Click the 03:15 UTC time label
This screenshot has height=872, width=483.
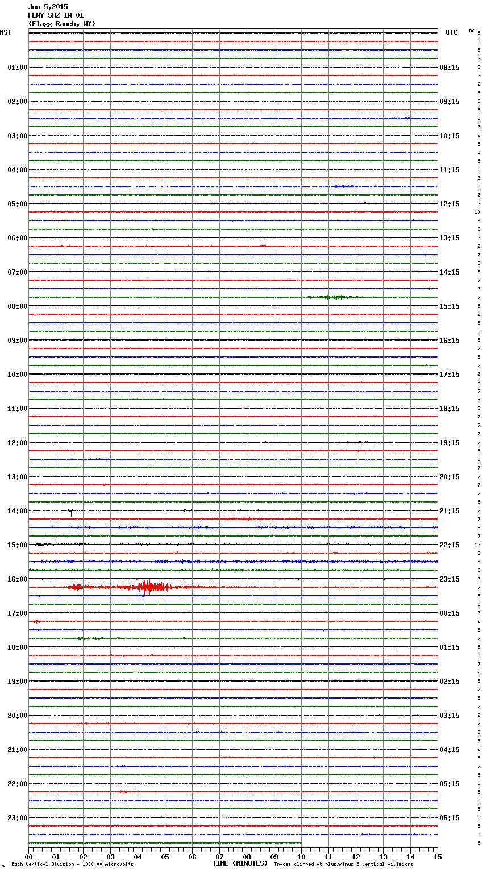(449, 716)
